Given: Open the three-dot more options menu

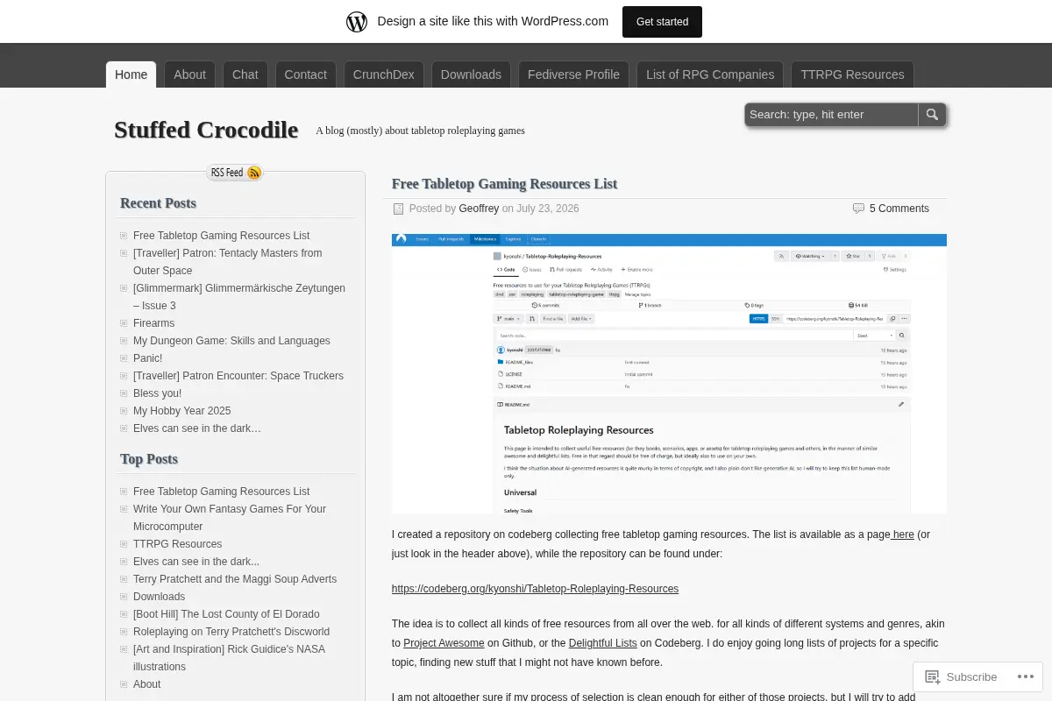Looking at the screenshot, I should pos(1025,676).
